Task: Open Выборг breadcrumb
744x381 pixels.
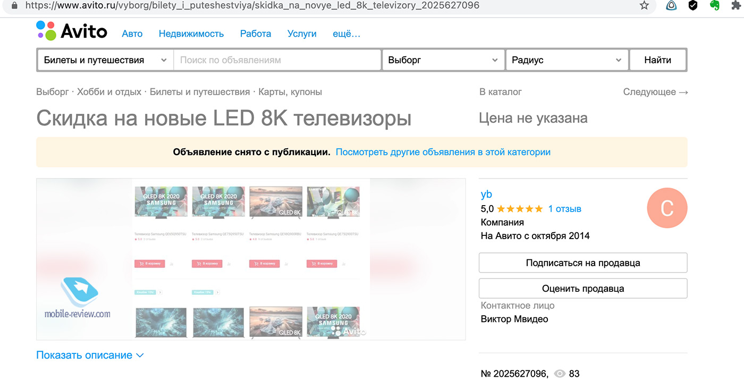Action: pyautogui.click(x=52, y=92)
